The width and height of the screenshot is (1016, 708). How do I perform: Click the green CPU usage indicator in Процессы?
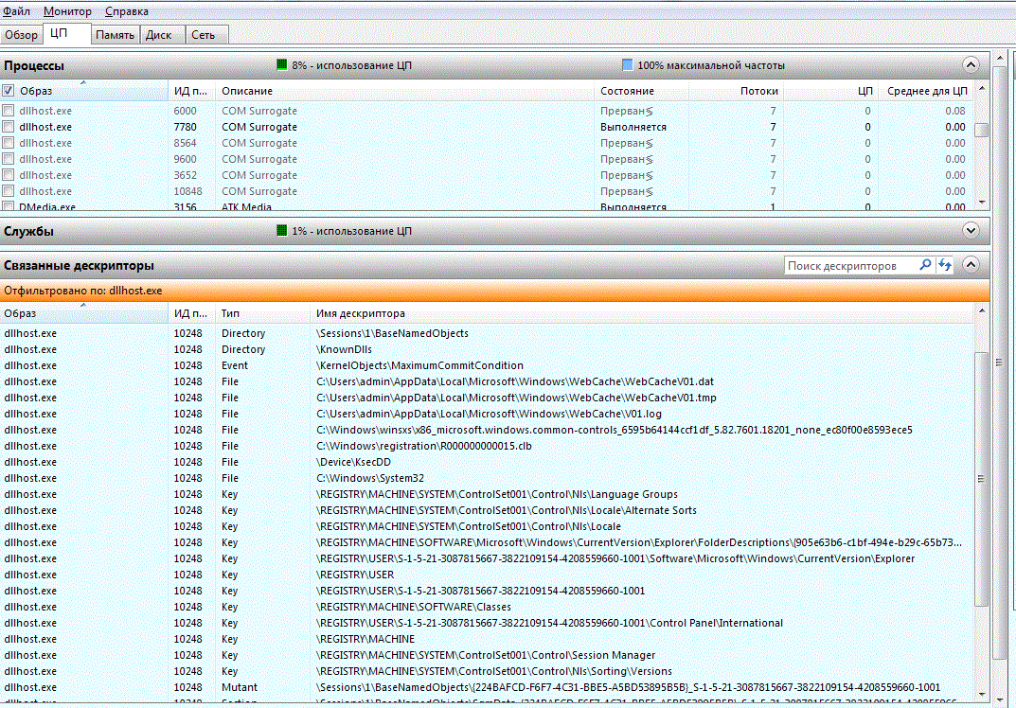282,65
